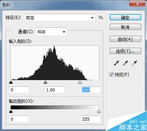Toggle the 预览(P) preview checkbox

111,75
